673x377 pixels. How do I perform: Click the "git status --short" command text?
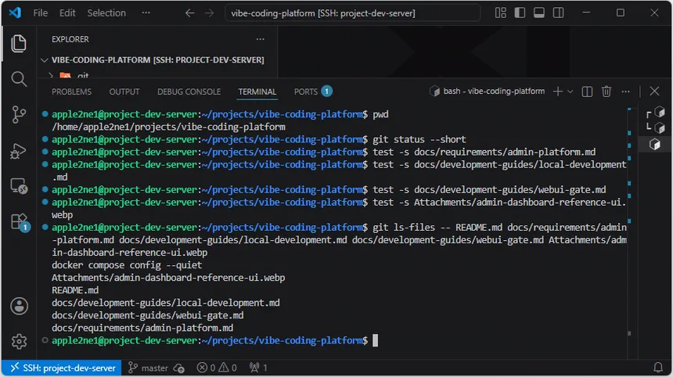pyautogui.click(x=419, y=139)
